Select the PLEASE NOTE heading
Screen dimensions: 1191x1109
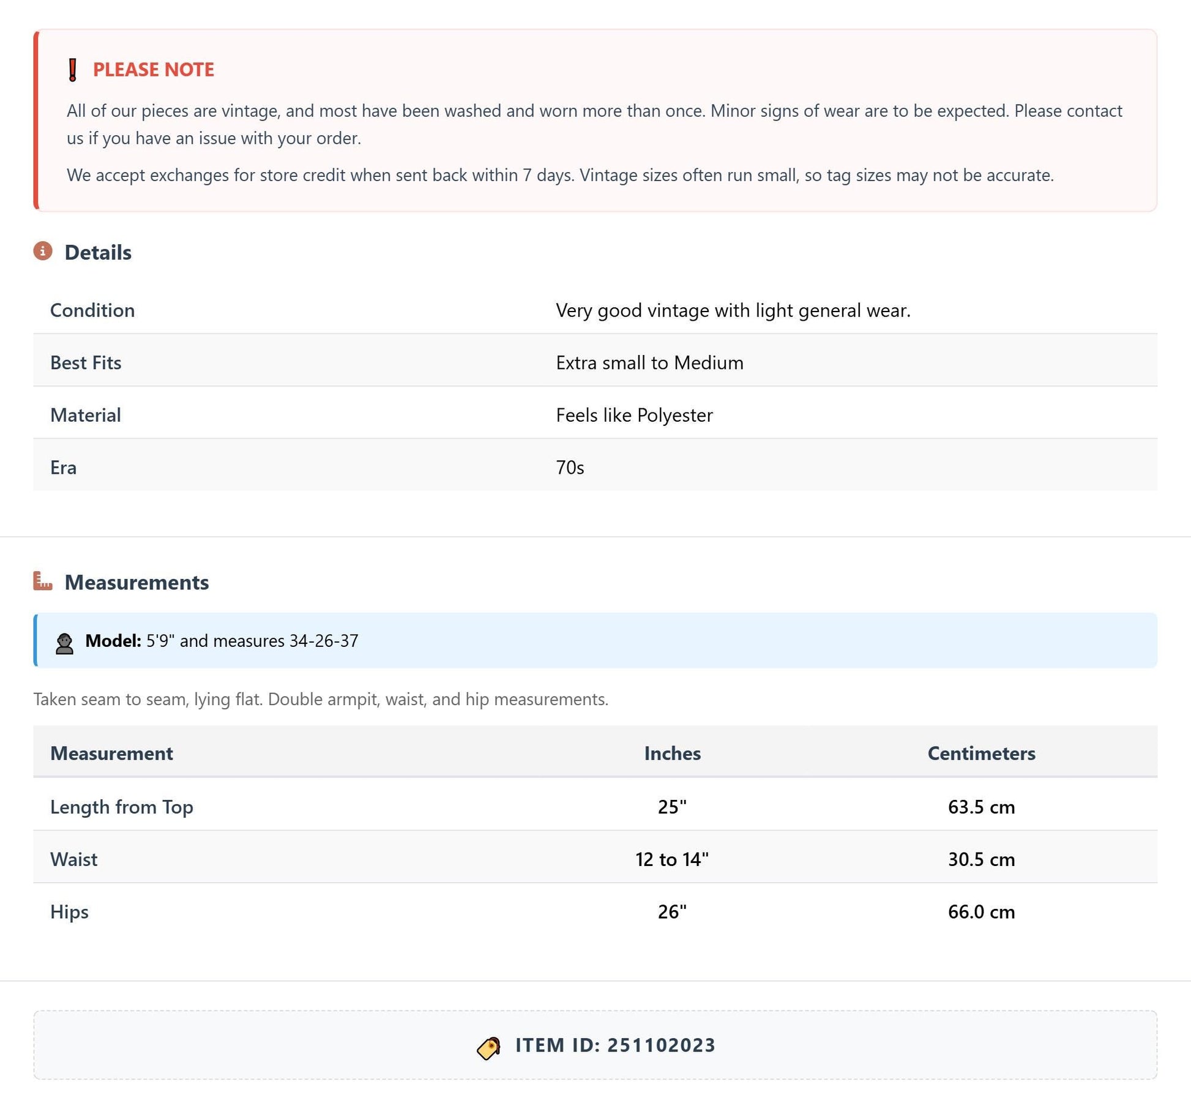click(x=154, y=70)
